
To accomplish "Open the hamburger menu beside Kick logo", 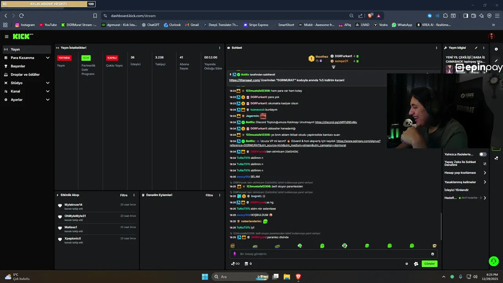I will coord(6,37).
